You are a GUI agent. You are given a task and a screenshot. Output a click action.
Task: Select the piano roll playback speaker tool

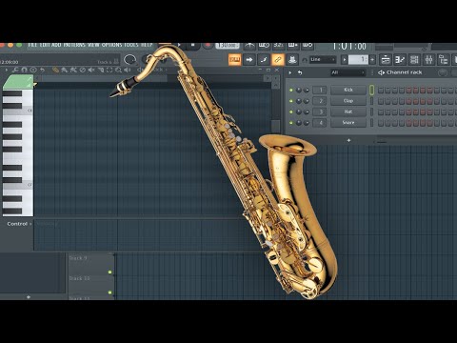point(128,70)
